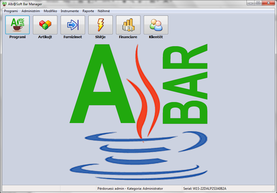This screenshot has height=193, width=277.
Task: Open the Financiare coins icon
Action: coord(128,25)
